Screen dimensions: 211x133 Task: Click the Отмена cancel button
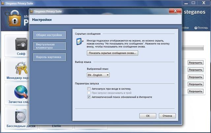tap(167, 116)
